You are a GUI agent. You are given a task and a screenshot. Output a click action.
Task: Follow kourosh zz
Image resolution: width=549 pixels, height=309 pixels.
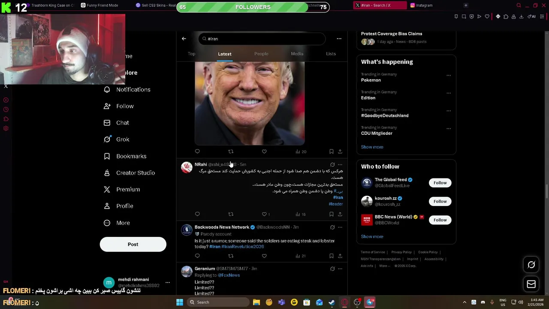440,201
